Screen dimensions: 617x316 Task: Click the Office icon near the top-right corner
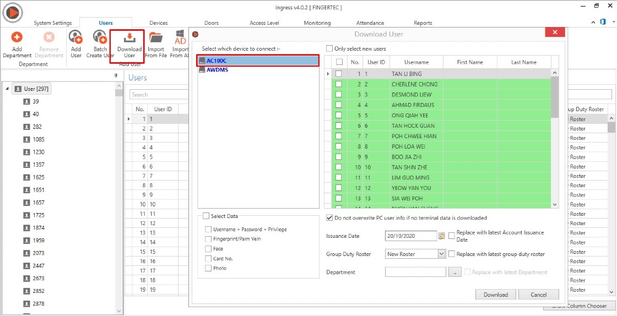pyautogui.click(x=603, y=23)
